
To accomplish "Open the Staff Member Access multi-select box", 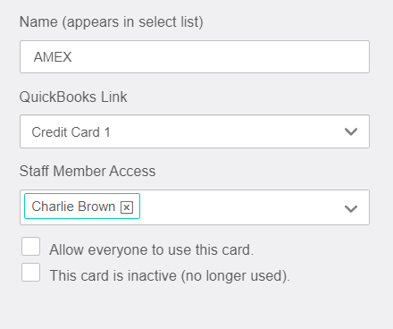I will click(195, 207).
